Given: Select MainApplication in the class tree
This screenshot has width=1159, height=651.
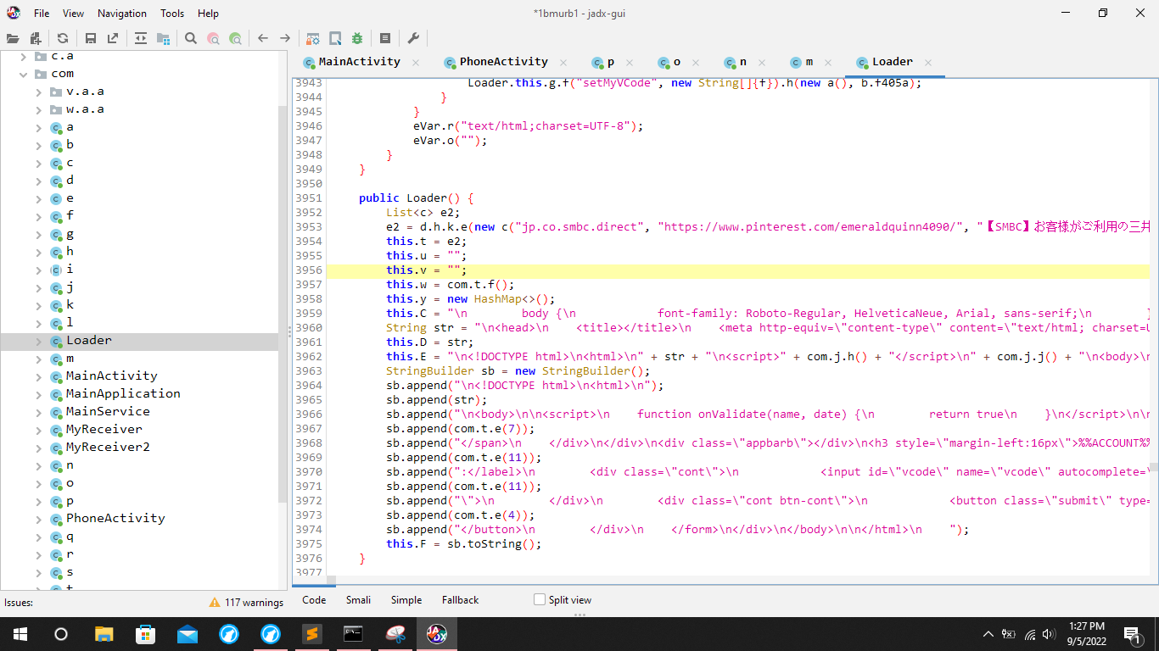Looking at the screenshot, I should (123, 393).
